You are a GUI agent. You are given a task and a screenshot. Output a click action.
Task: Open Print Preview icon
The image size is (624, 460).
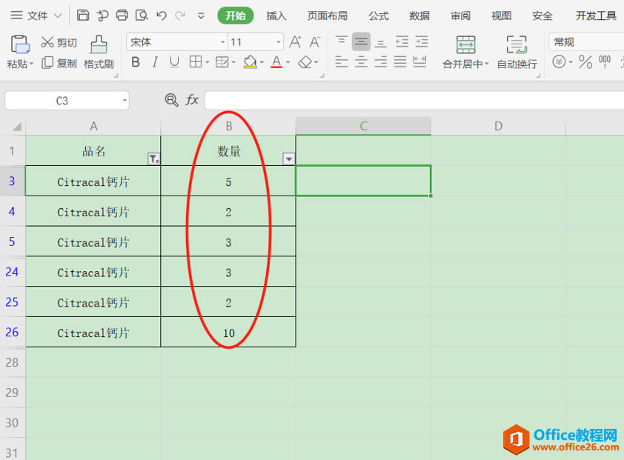tap(142, 16)
